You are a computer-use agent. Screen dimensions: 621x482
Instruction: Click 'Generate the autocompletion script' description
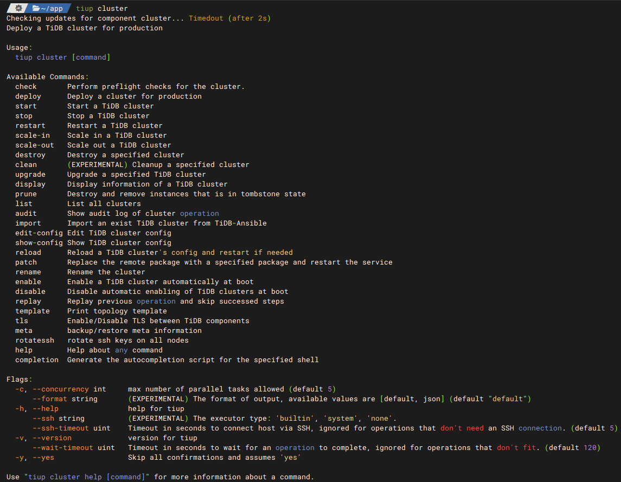pyautogui.click(x=193, y=360)
